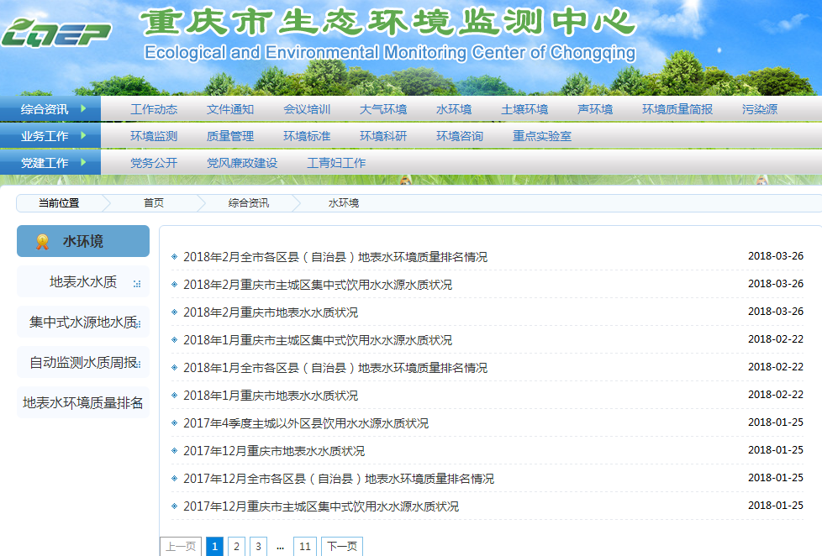Open sidebar item 地表水环境质量排名

point(83,402)
